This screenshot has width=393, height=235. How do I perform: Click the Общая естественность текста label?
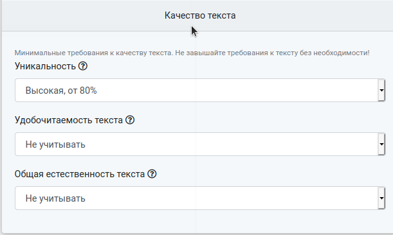pyautogui.click(x=80, y=174)
